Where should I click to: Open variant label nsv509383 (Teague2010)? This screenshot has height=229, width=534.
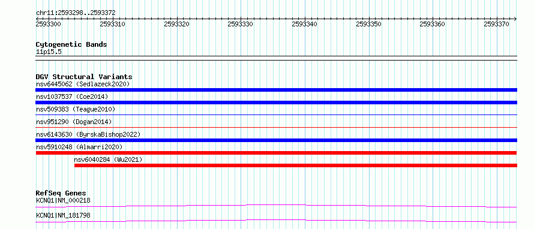[x=76, y=109]
